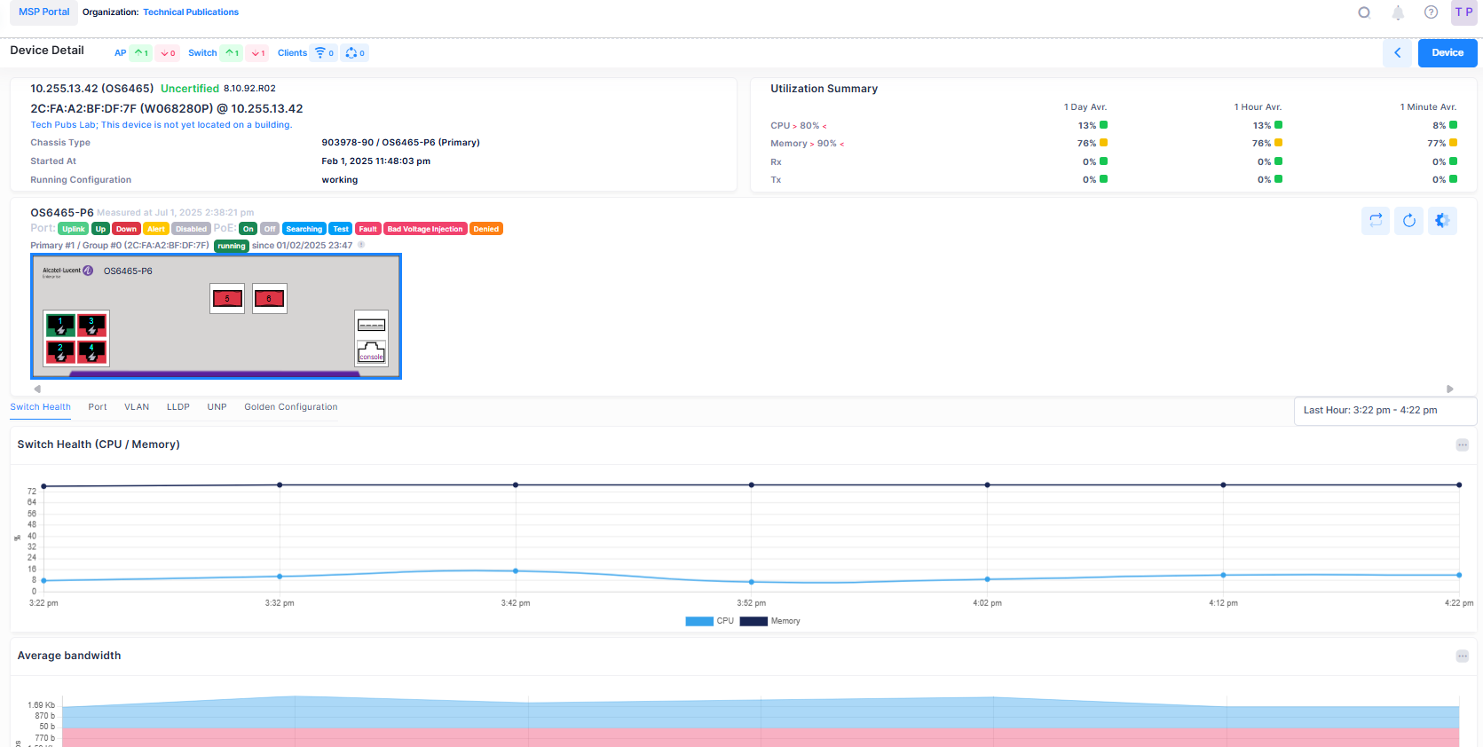
Task: Open the Technical Publications organization link
Action: tap(191, 12)
